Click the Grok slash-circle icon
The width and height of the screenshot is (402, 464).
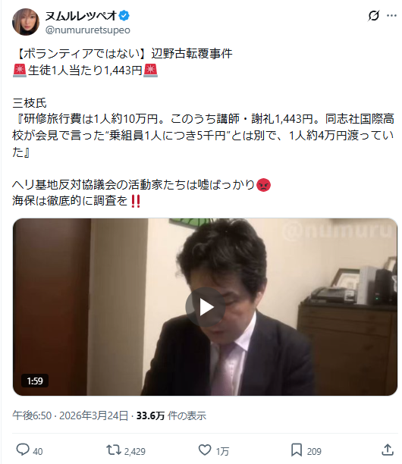click(x=374, y=16)
